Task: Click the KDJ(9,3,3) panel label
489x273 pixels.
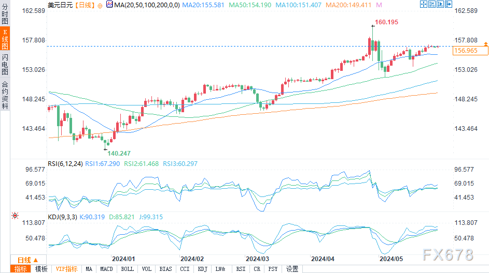Action: (62, 217)
